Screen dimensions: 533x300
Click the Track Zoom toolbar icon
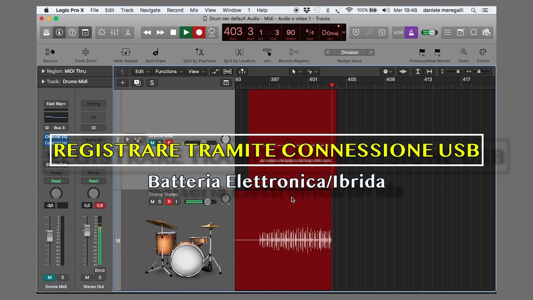[x=85, y=52]
